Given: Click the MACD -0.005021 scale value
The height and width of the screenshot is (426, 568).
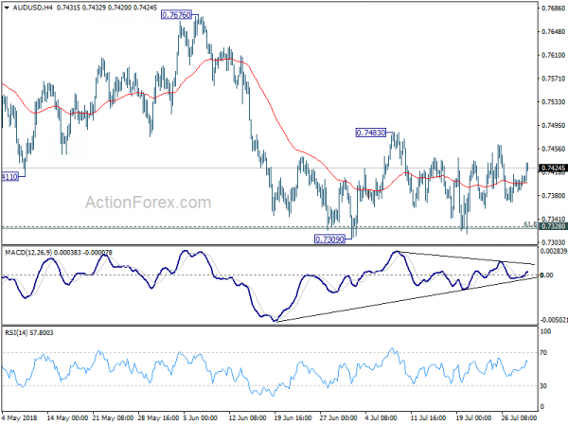Looking at the screenshot, I should pos(553,320).
